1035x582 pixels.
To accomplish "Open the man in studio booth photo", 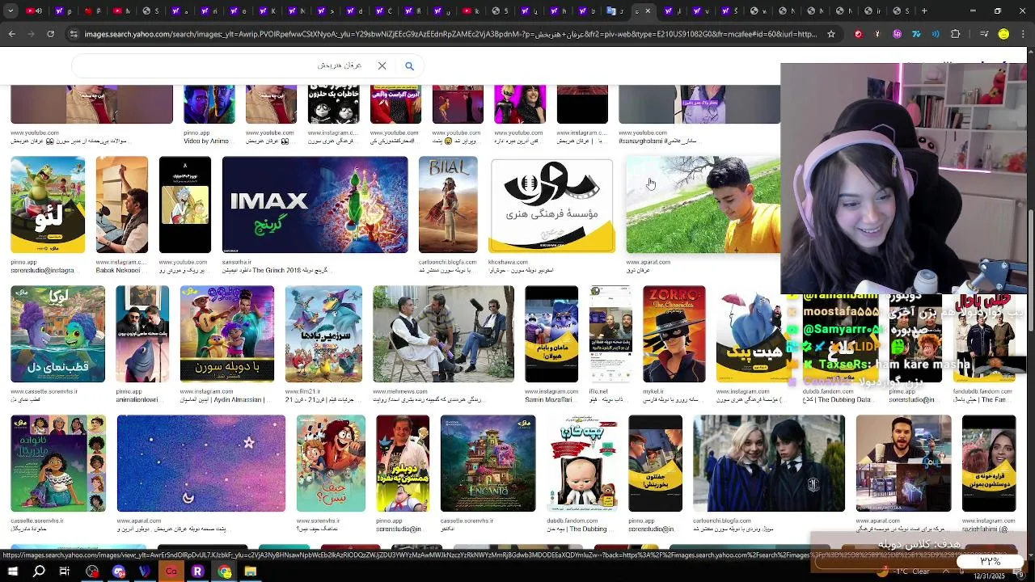I will tap(122, 205).
